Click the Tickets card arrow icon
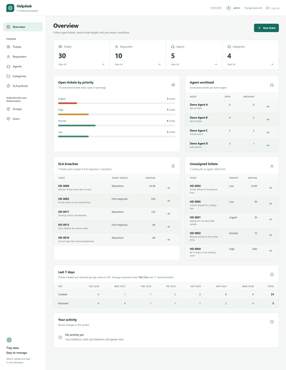This screenshot has width=286, height=370. click(x=103, y=64)
